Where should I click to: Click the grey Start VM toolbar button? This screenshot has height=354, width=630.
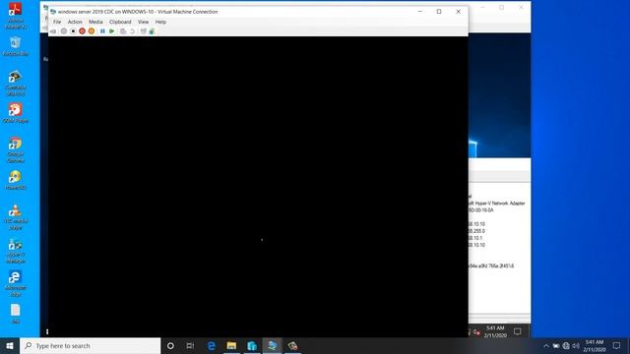point(63,31)
